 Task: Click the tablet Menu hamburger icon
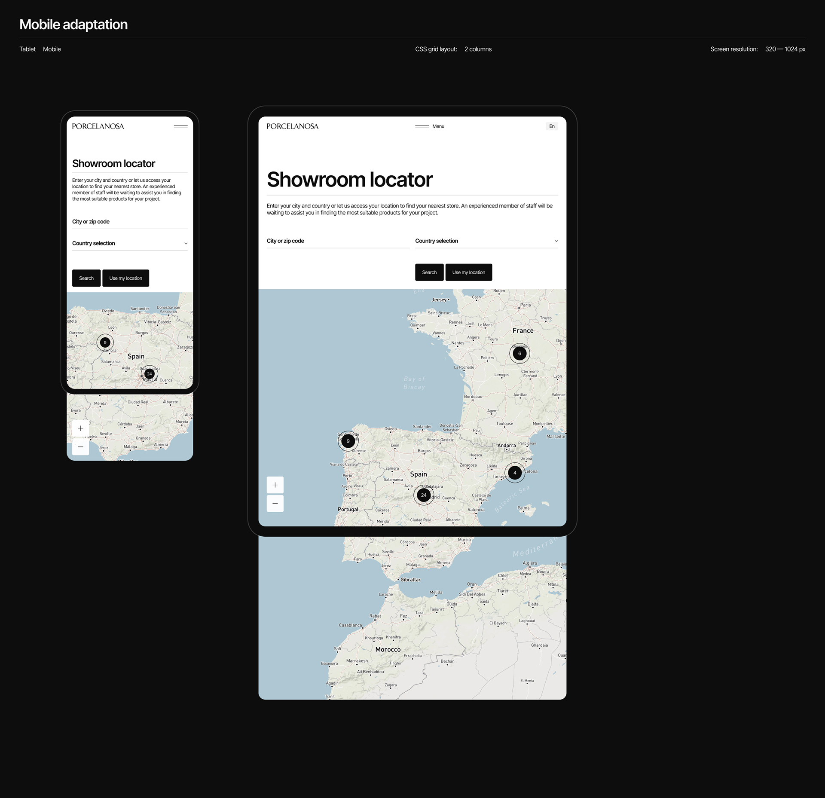coord(422,126)
